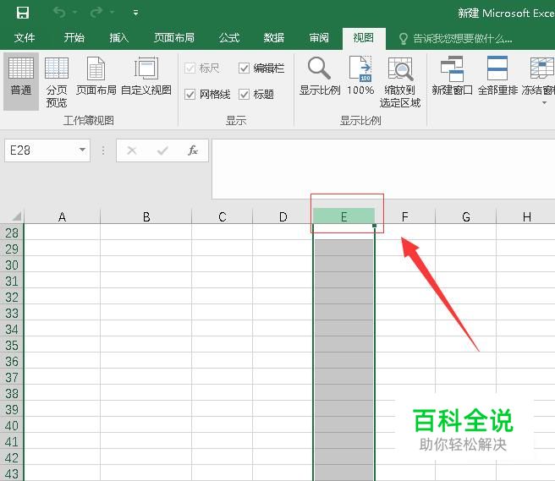Click the Cancel X icon in formula bar
Screen dimensions: 555x481
[132, 150]
